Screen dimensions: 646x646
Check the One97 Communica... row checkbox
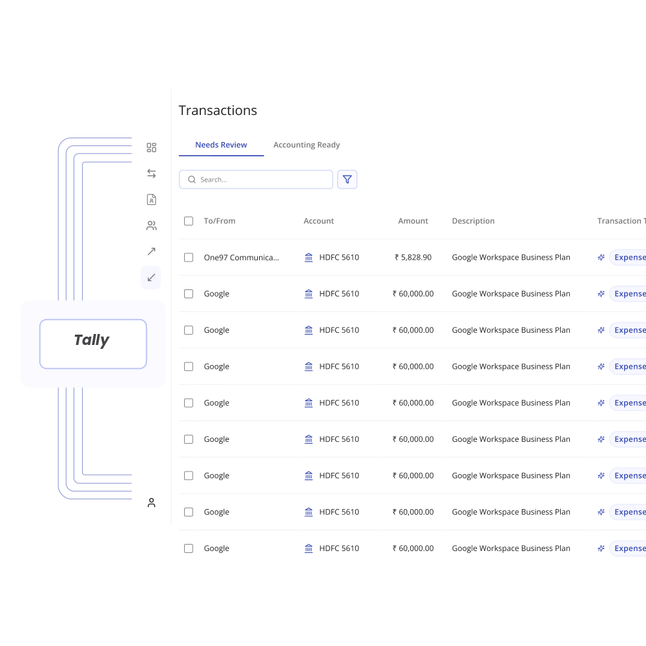click(x=188, y=258)
